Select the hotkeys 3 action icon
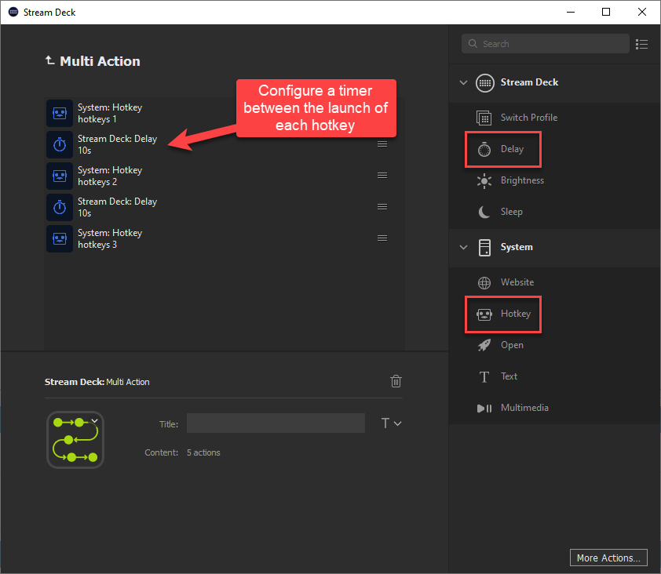Screen dimensions: 661x574 [60, 239]
